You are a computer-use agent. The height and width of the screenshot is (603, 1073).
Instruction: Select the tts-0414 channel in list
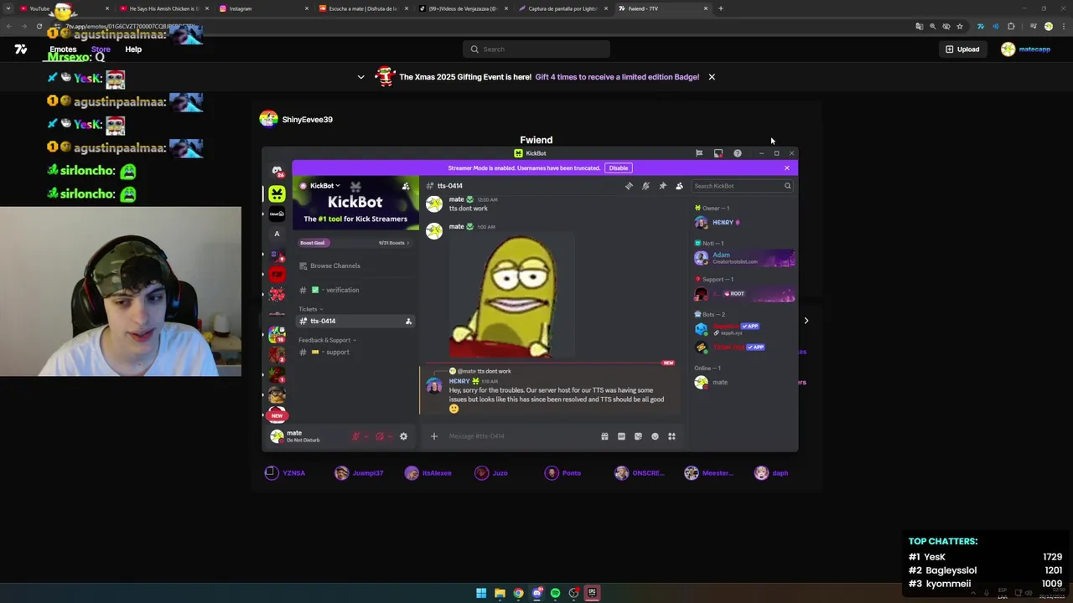355,322
